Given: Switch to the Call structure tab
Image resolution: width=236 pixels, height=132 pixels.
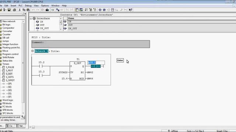Looking at the screenshot, I should click(10, 126).
